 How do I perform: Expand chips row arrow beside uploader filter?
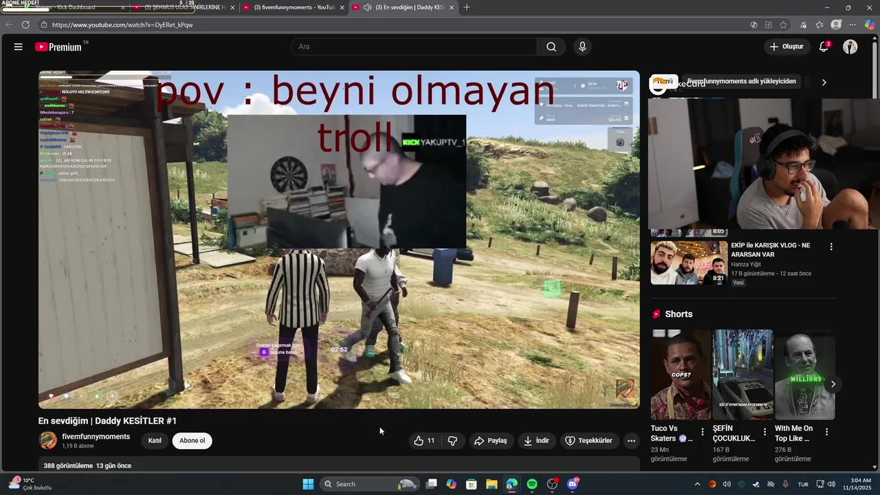click(824, 82)
